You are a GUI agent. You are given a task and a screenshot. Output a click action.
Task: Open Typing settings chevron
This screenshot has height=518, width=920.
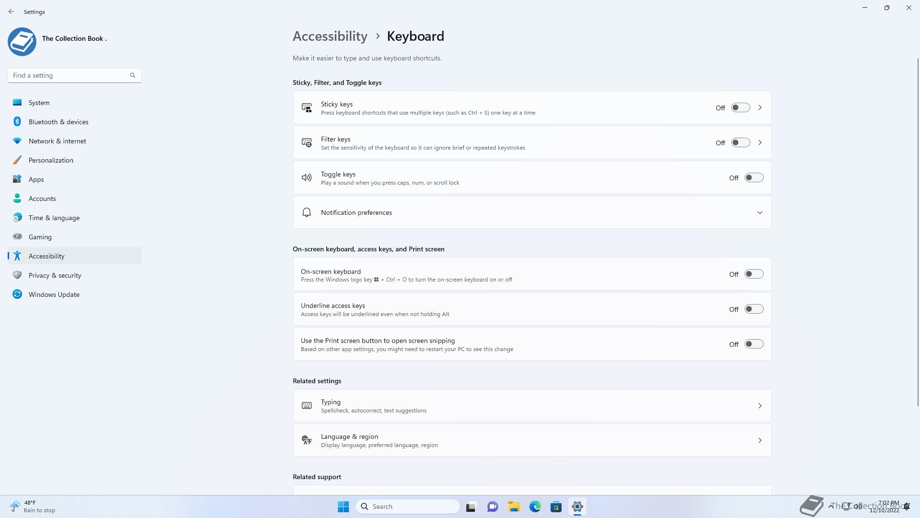pos(760,406)
